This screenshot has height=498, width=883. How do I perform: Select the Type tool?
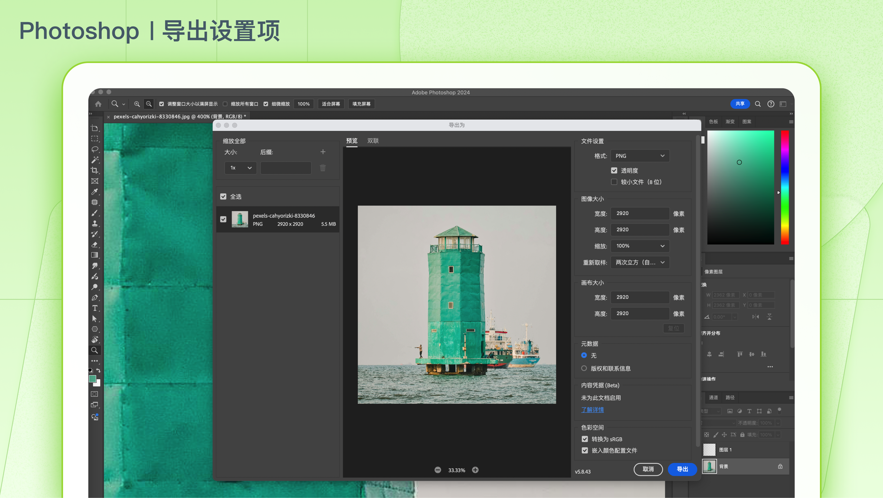pos(95,308)
